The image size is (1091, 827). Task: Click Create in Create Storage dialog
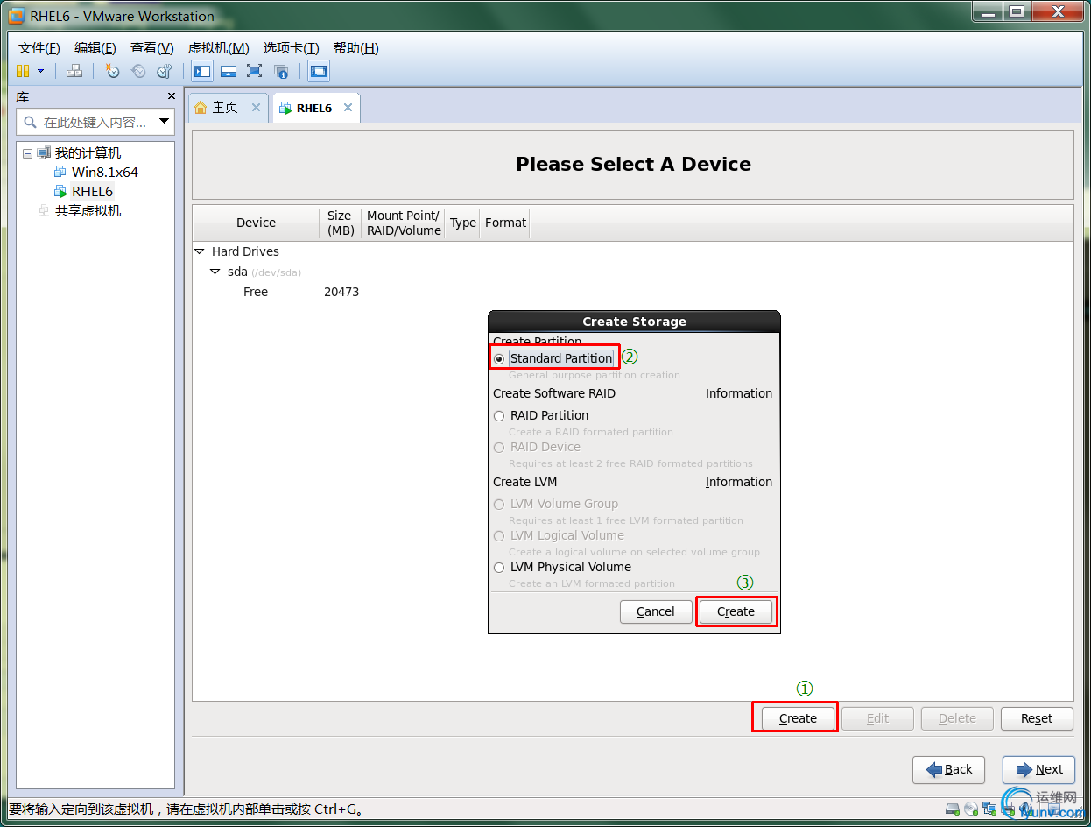[x=736, y=611]
